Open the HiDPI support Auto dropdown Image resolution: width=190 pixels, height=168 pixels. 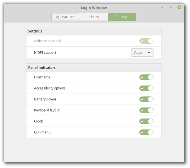pos(142,53)
